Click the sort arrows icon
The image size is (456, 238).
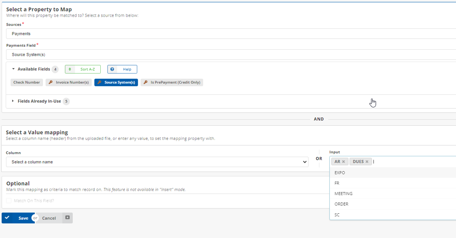(x=70, y=69)
